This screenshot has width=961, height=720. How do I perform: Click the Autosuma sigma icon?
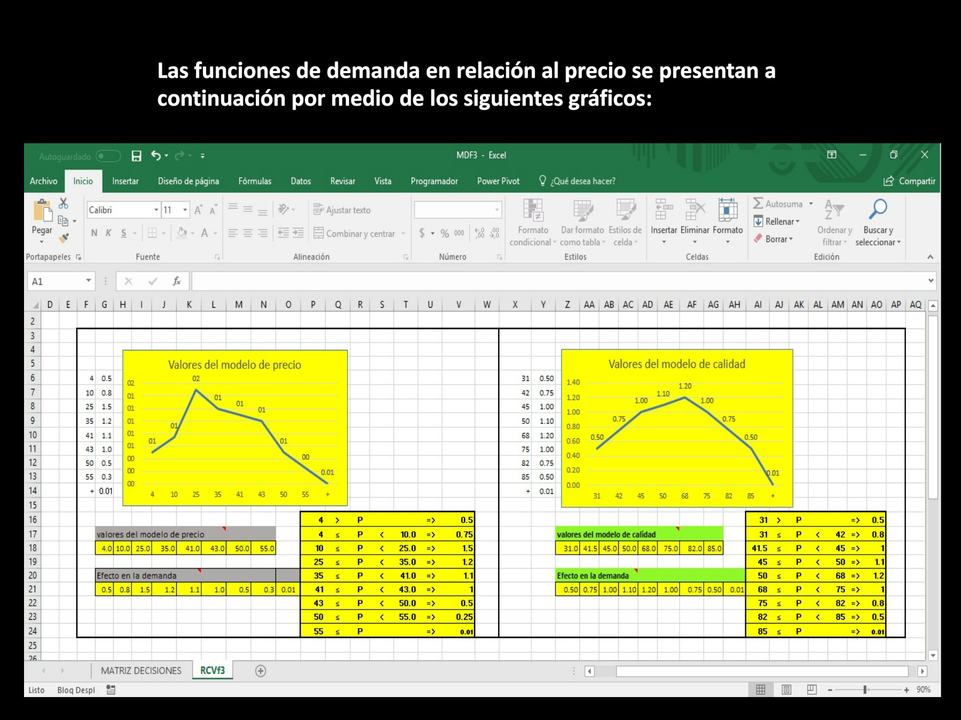pos(758,204)
